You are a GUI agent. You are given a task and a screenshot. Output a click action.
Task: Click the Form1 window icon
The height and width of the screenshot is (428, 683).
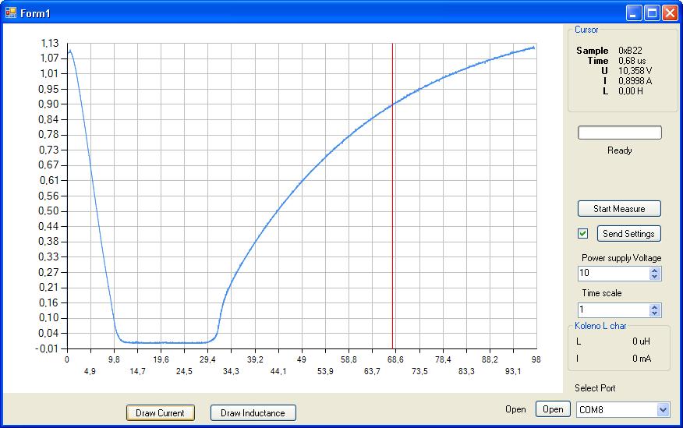11,12
